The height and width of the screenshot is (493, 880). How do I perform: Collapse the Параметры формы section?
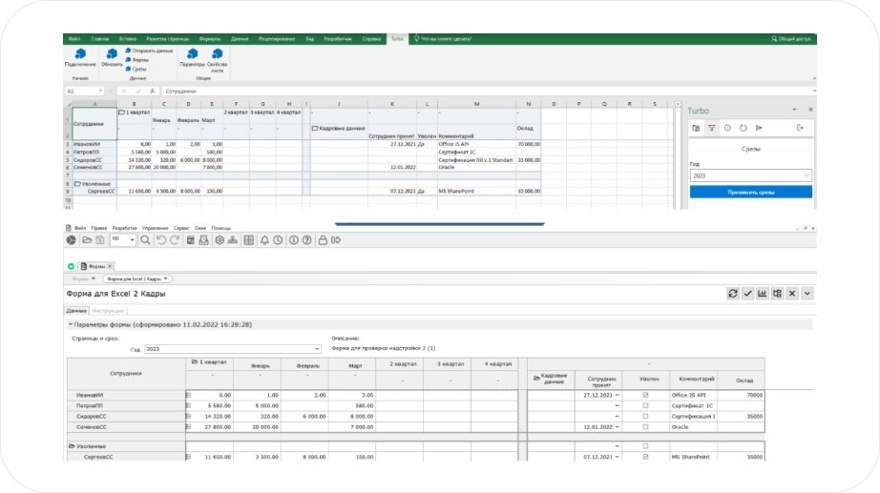[70, 325]
